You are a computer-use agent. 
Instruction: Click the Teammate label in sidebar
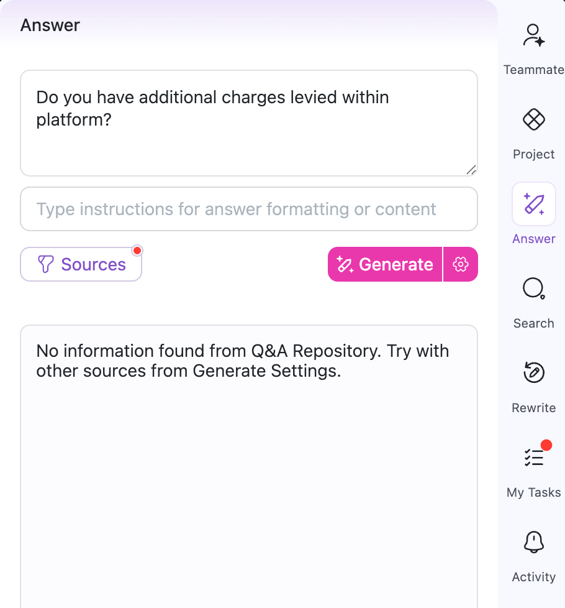click(533, 70)
